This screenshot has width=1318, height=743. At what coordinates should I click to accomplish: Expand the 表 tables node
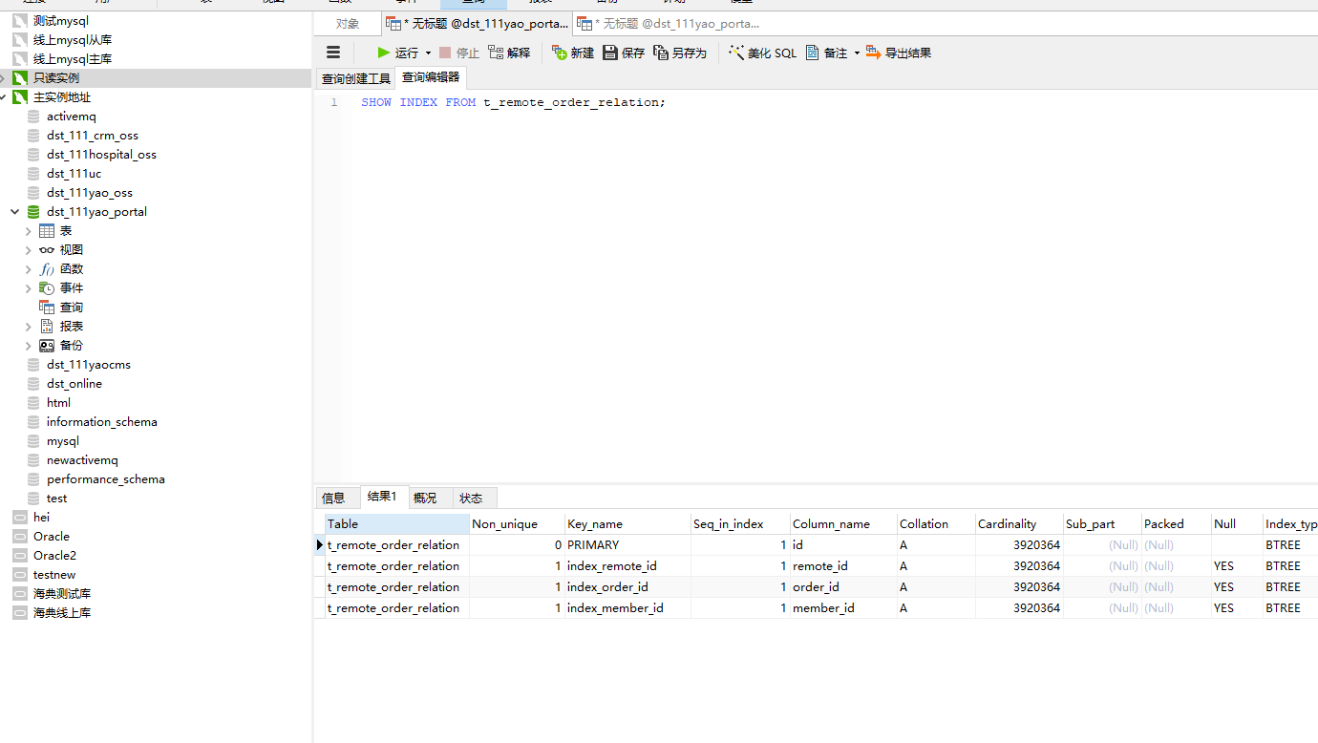tap(29, 231)
